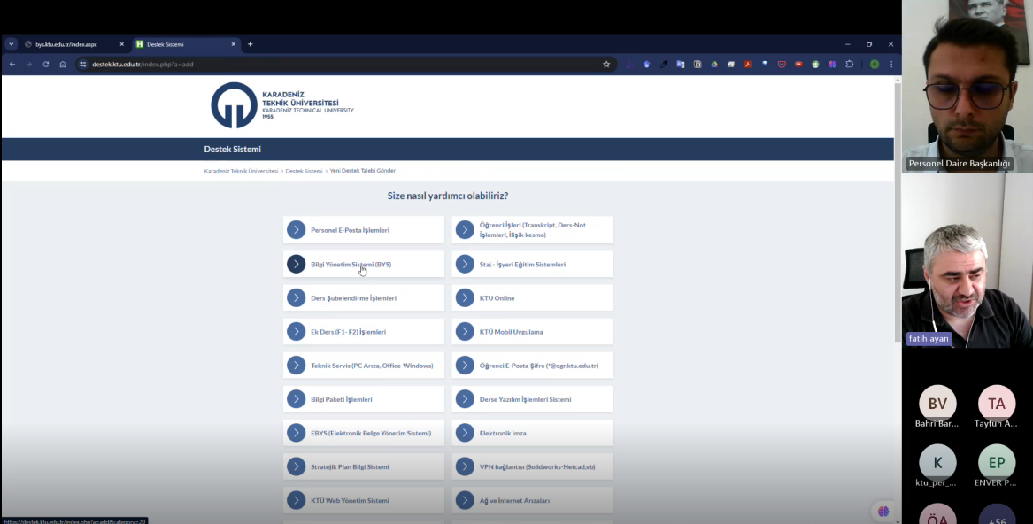
Task: Choose Öğrenci E-Posta Şifre category
Action: click(x=532, y=366)
